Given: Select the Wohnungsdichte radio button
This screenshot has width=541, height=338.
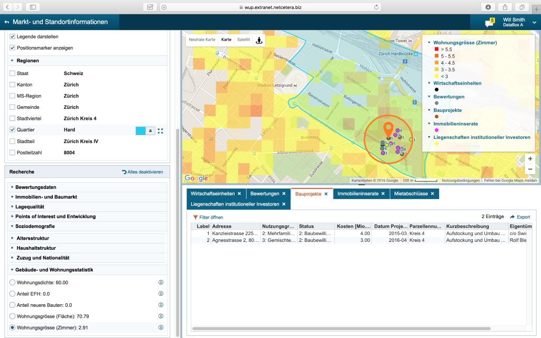Looking at the screenshot, I should tap(13, 283).
